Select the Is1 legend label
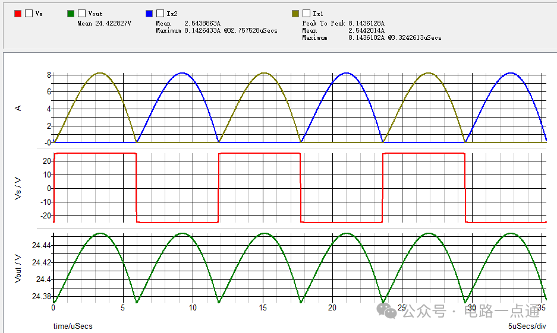 tap(318, 14)
